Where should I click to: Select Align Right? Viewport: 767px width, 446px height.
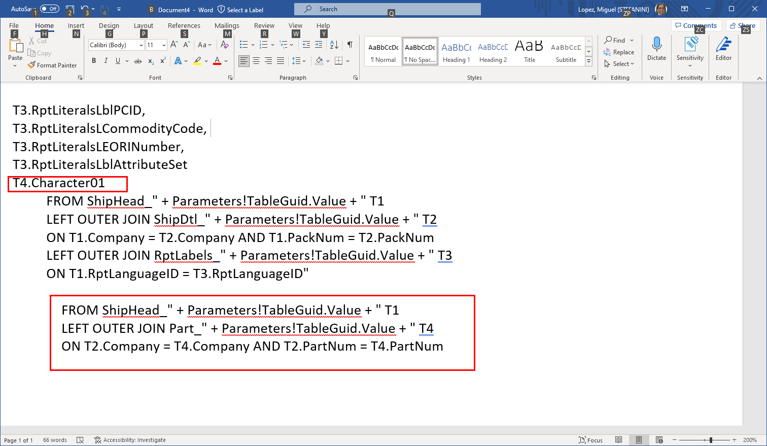[268, 61]
